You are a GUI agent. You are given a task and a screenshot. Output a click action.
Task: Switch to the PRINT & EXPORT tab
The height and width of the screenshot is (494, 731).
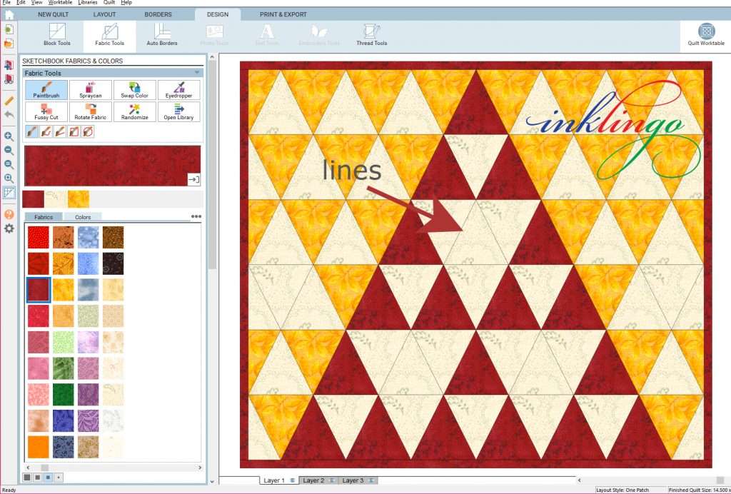[x=283, y=14]
